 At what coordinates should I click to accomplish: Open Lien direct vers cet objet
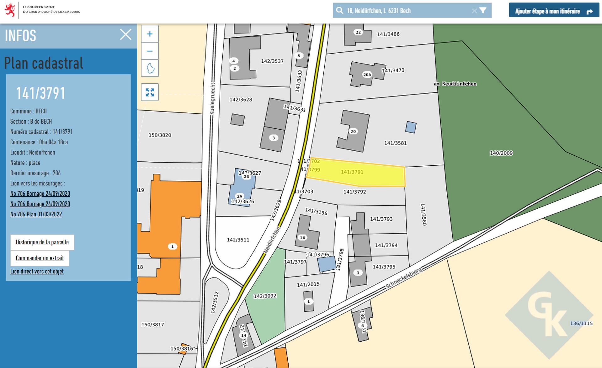37,271
